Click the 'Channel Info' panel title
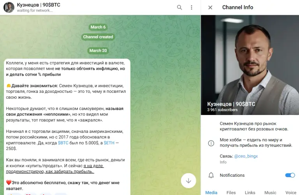299x195 pixels. coord(237,7)
